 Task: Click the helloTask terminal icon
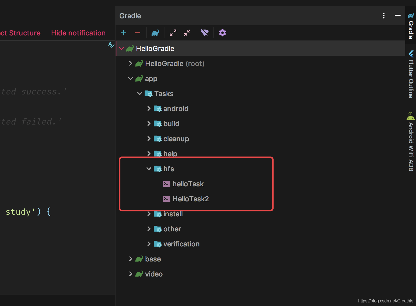point(167,184)
